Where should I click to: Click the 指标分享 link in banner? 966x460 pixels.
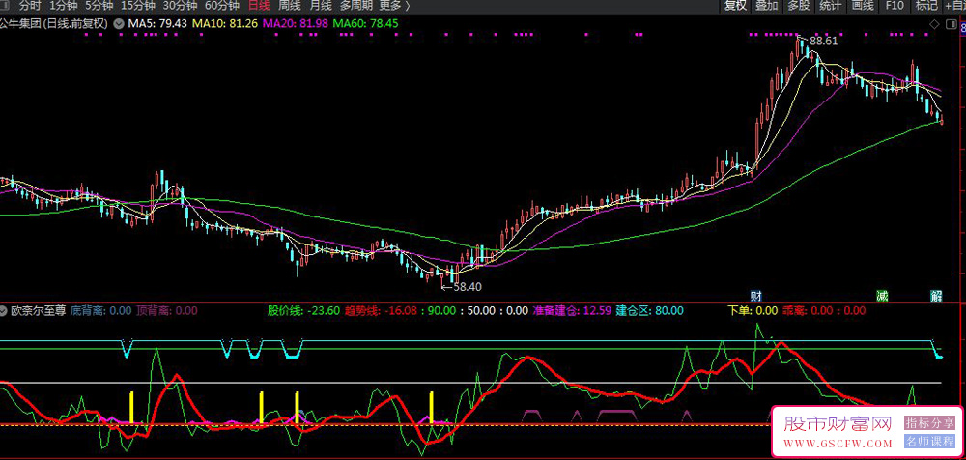(929, 423)
